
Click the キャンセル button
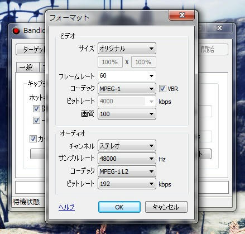(x=166, y=207)
